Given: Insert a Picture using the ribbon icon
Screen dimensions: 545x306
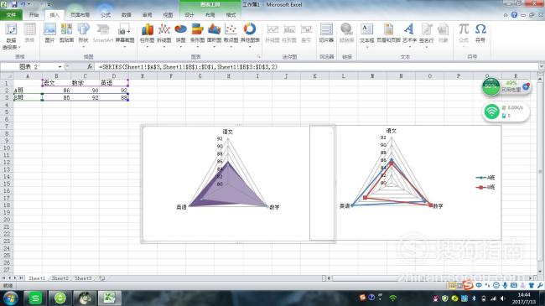Looking at the screenshot, I should [49, 34].
